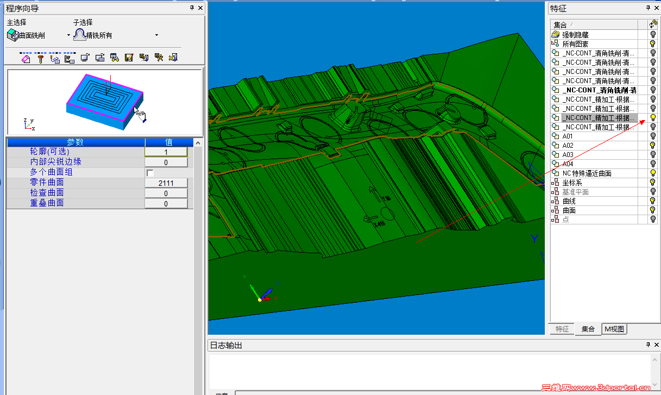This screenshot has height=395, width=661.
Task: Click the visibility column header icon in 特征 panel
Action: [x=653, y=24]
